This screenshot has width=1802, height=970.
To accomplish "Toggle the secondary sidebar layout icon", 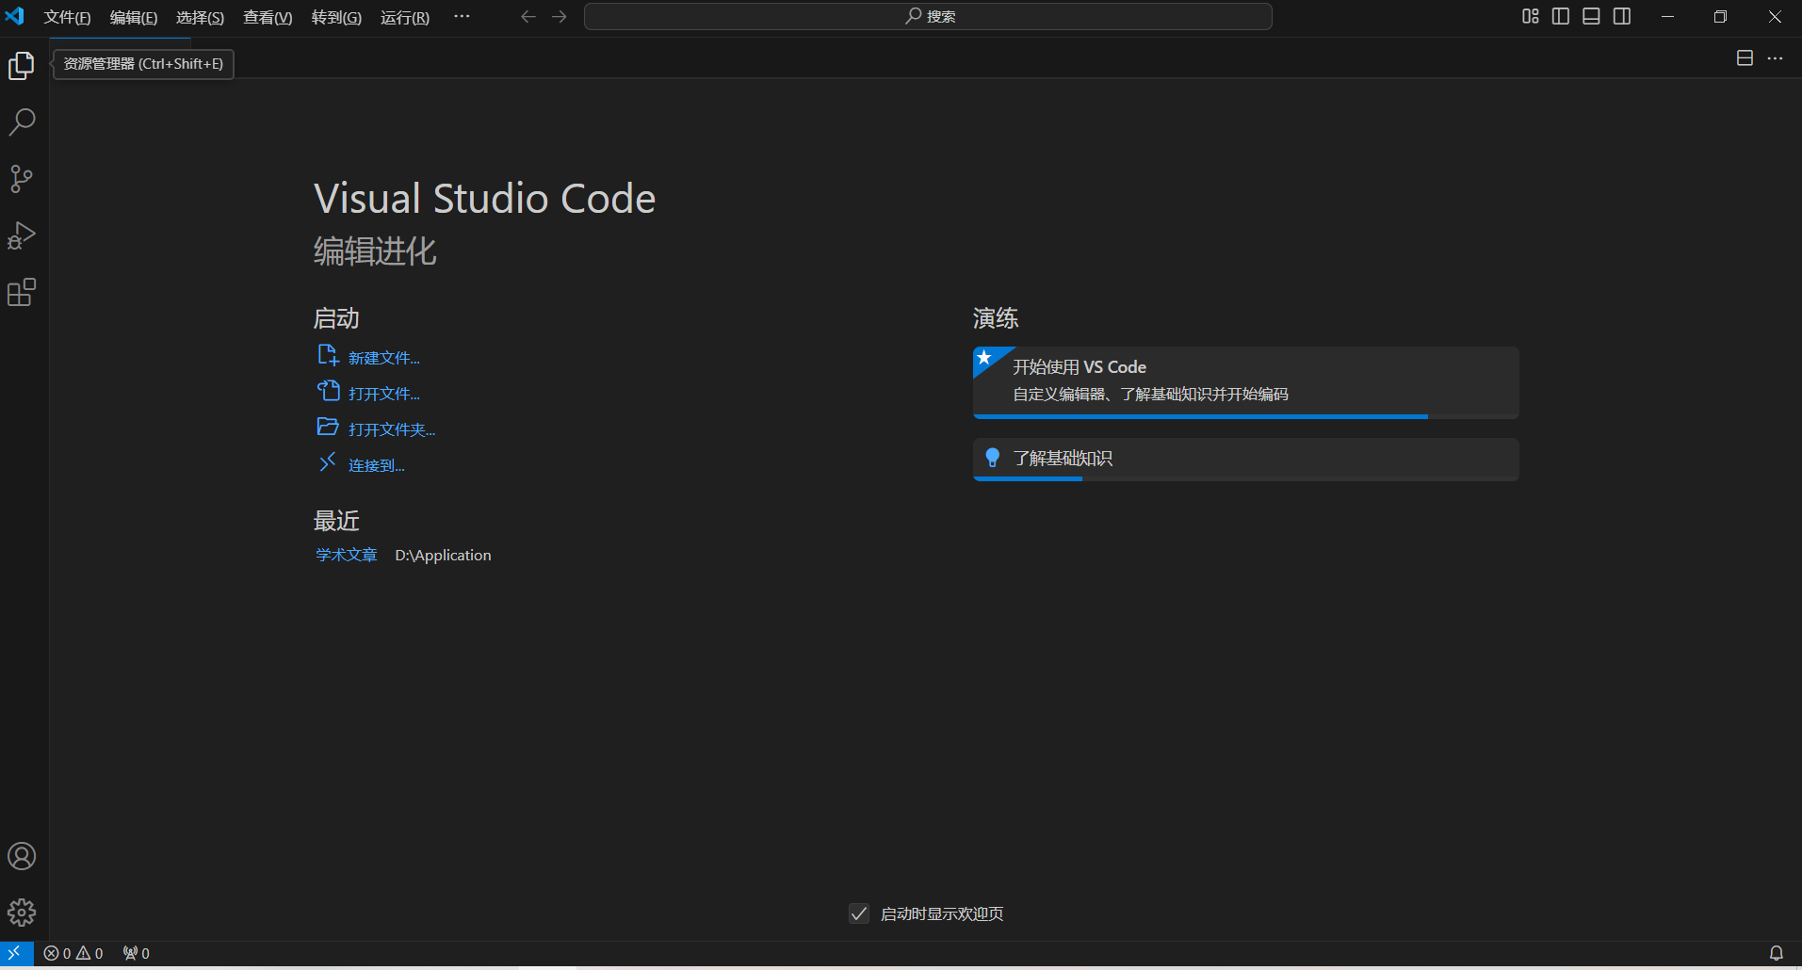I will click(1622, 17).
